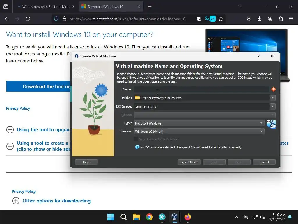Open File Explorer from taskbar
This screenshot has width=298, height=224.
click(136, 217)
